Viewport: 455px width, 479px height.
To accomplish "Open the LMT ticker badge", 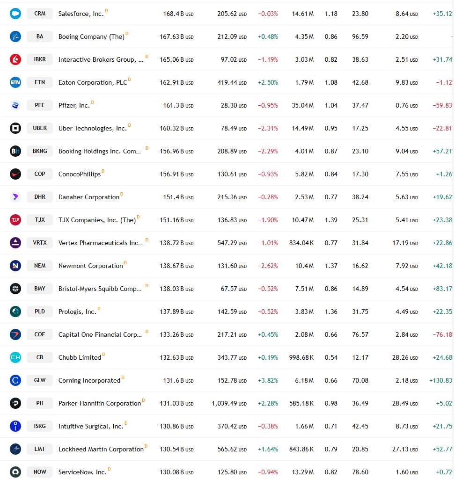I will point(40,449).
